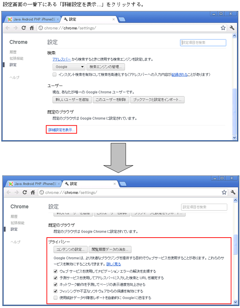The height and width of the screenshot is (308, 240).
Task: Uncheck フィッシング保護 checkbox
Action: (x=55, y=291)
